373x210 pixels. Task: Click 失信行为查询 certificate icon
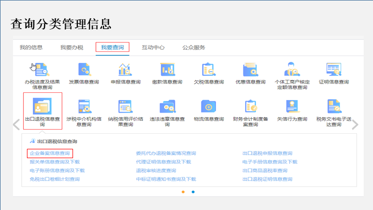[292, 106]
